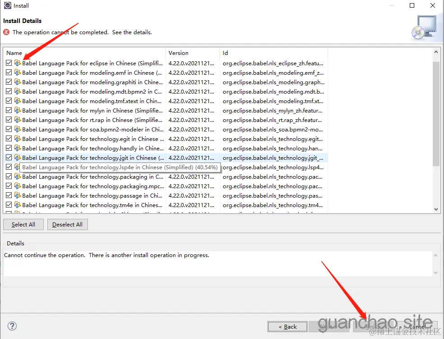Click the feature icon for technology.tm4e pack

click(18, 205)
